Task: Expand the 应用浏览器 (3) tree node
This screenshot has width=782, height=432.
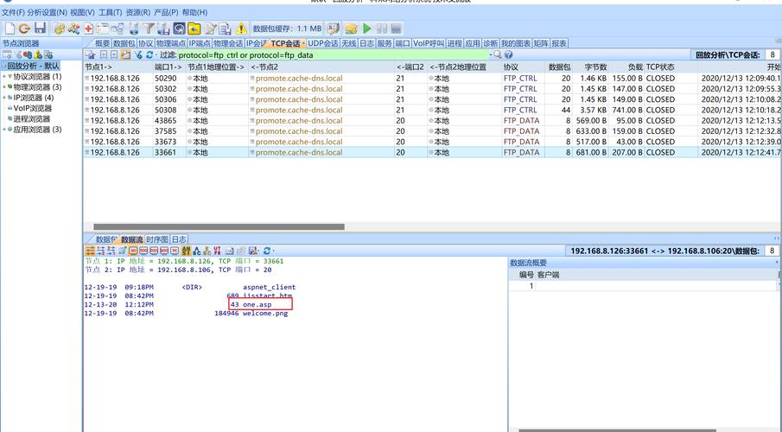Action: point(4,130)
